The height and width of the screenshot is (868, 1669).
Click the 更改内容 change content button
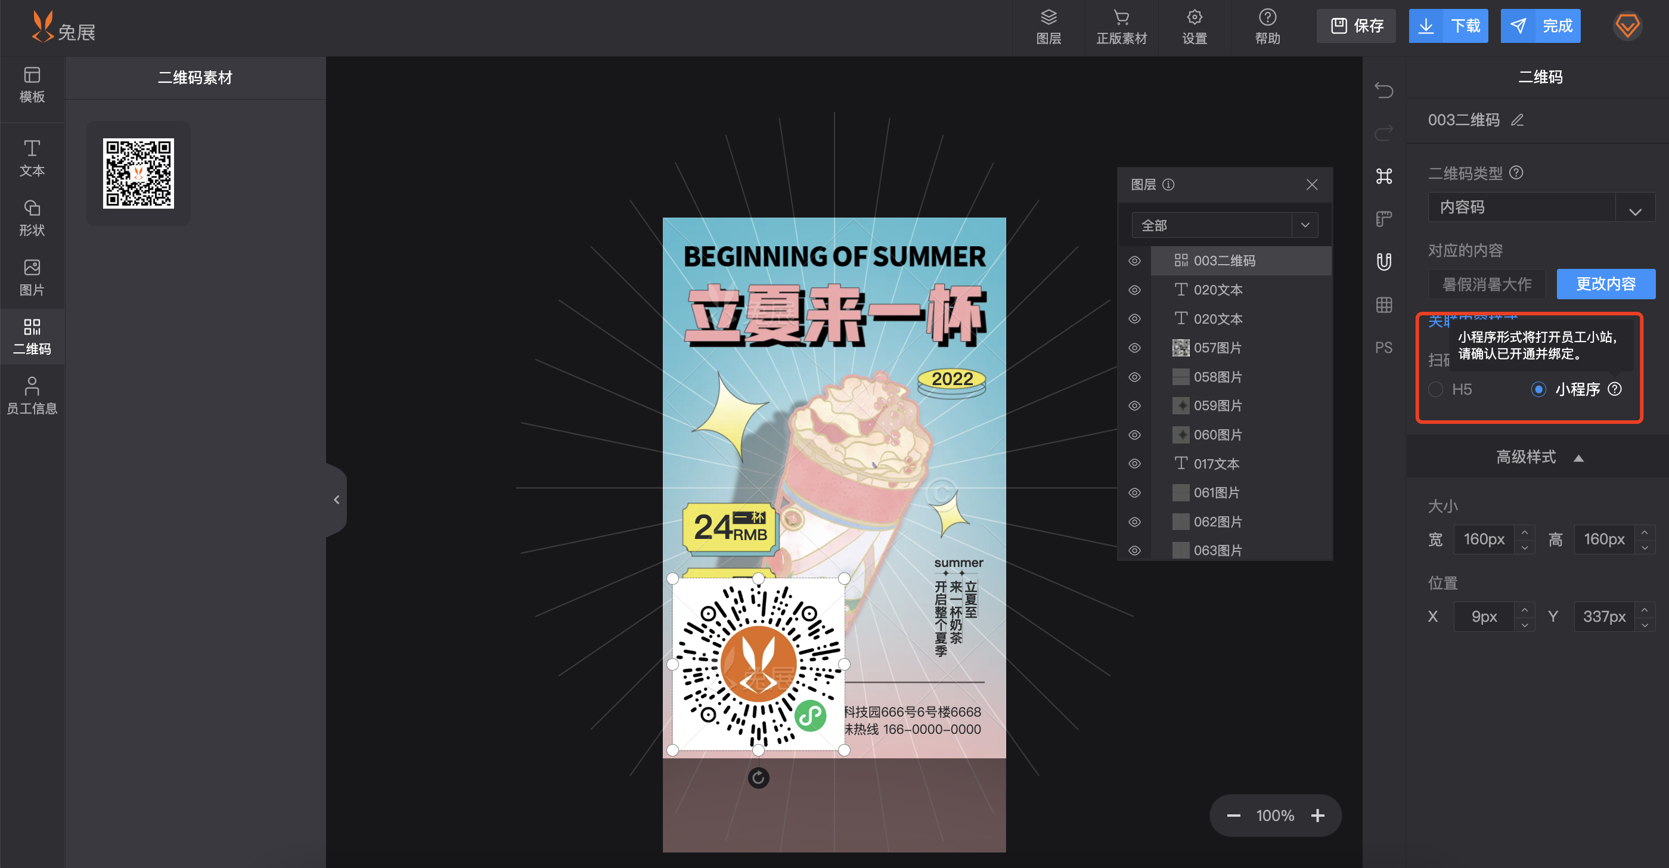point(1605,284)
